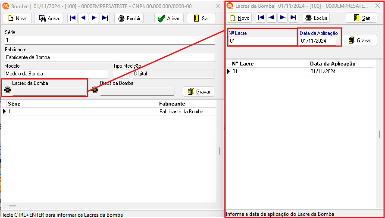Click the Fabricante column header in grid
385x218 pixels.
(x=188, y=103)
